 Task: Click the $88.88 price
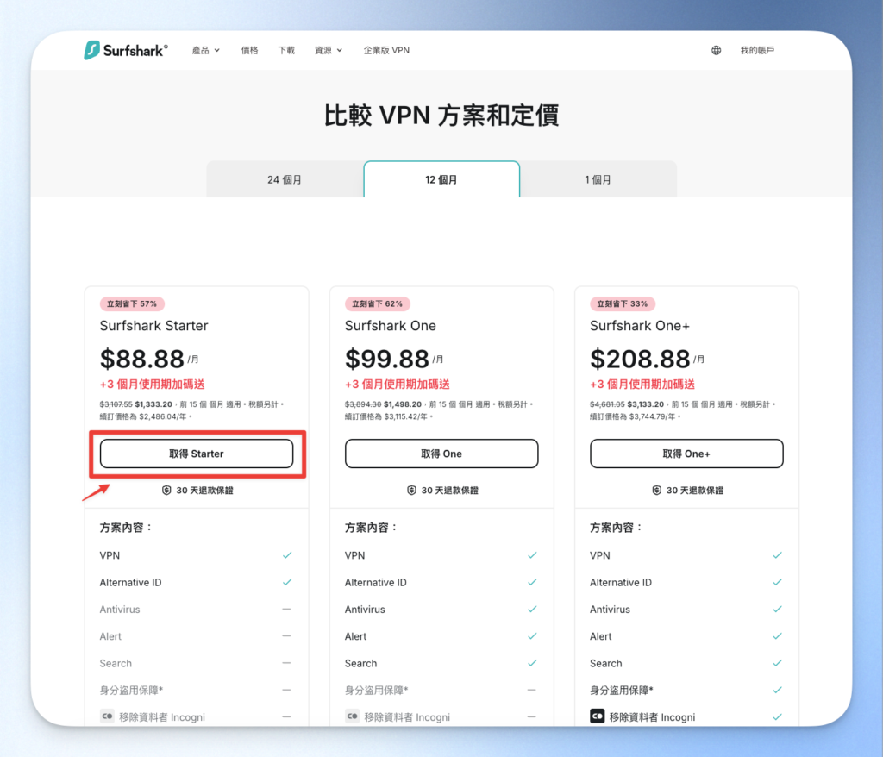pyautogui.click(x=142, y=359)
